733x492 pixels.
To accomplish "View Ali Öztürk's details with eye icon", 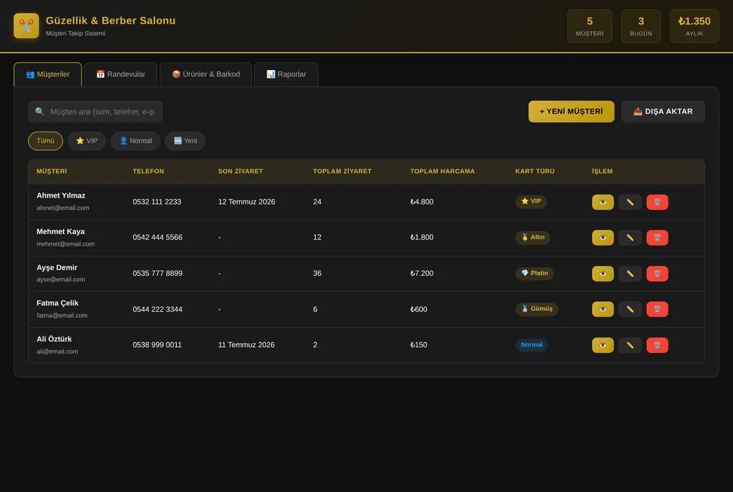I will (x=603, y=345).
